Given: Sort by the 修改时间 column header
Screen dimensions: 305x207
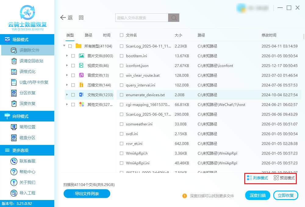Looking at the screenshot, I should pos(269,35).
